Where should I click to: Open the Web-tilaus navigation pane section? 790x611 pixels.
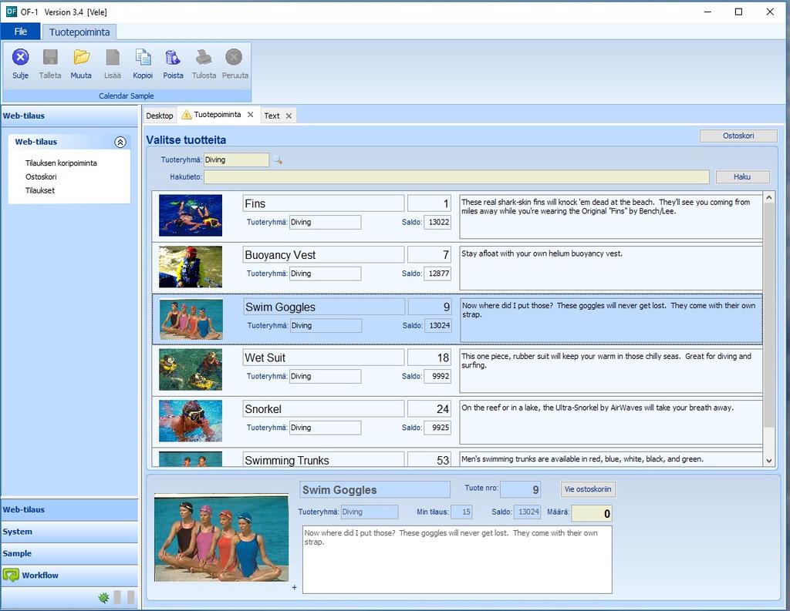pyautogui.click(x=69, y=510)
